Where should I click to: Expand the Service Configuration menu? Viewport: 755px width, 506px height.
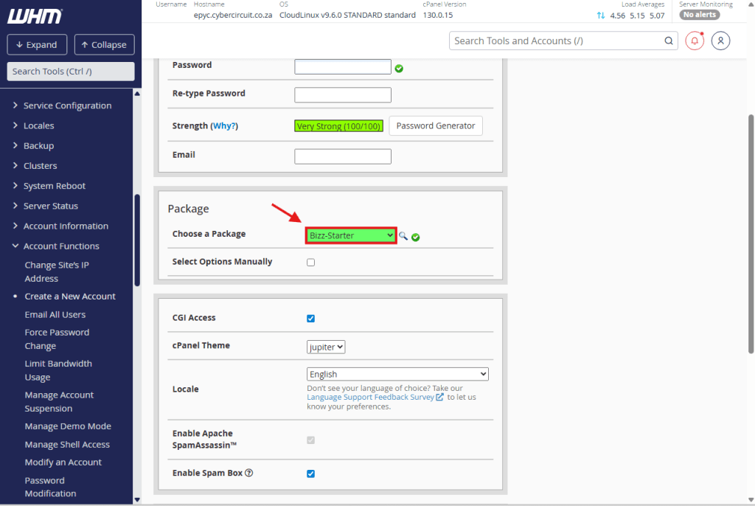(x=67, y=105)
